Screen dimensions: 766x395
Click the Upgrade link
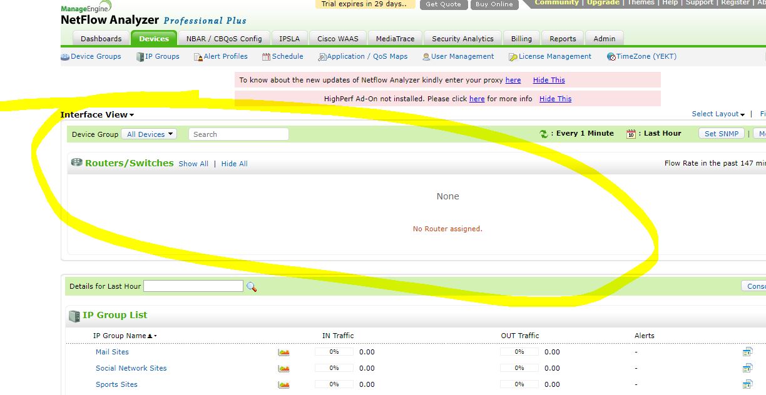pos(603,2)
